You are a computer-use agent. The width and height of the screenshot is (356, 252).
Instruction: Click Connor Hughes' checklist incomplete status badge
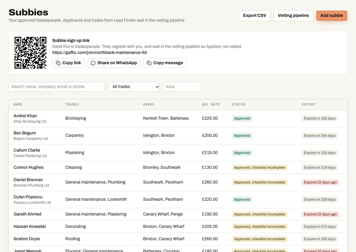[x=260, y=168]
